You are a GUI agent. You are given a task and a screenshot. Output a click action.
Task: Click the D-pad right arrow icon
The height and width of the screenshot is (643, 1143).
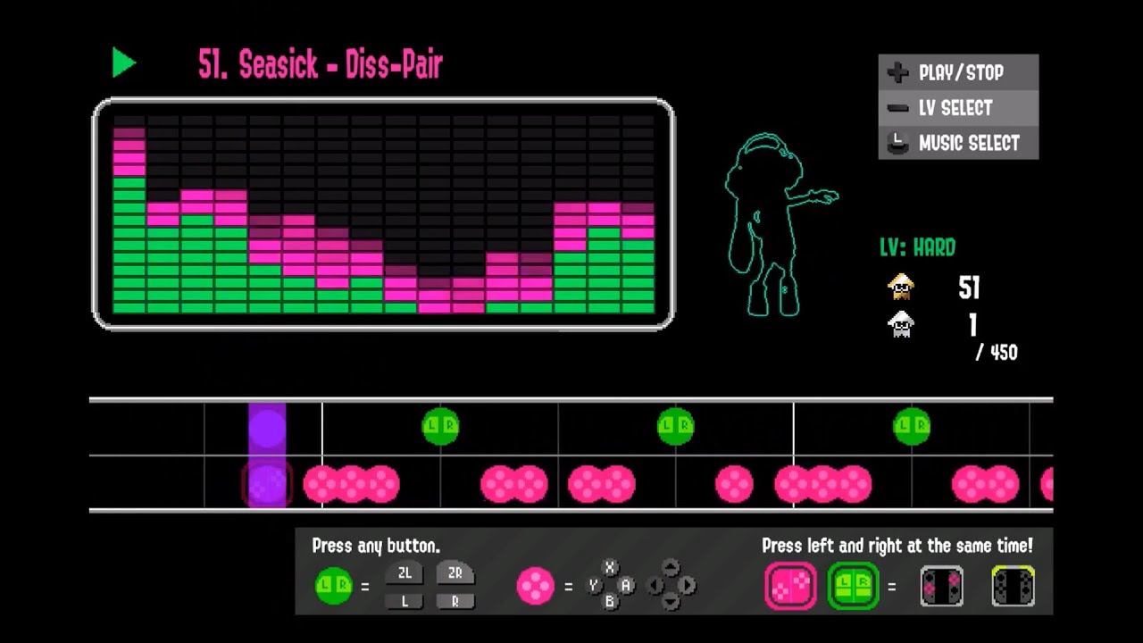click(x=687, y=586)
